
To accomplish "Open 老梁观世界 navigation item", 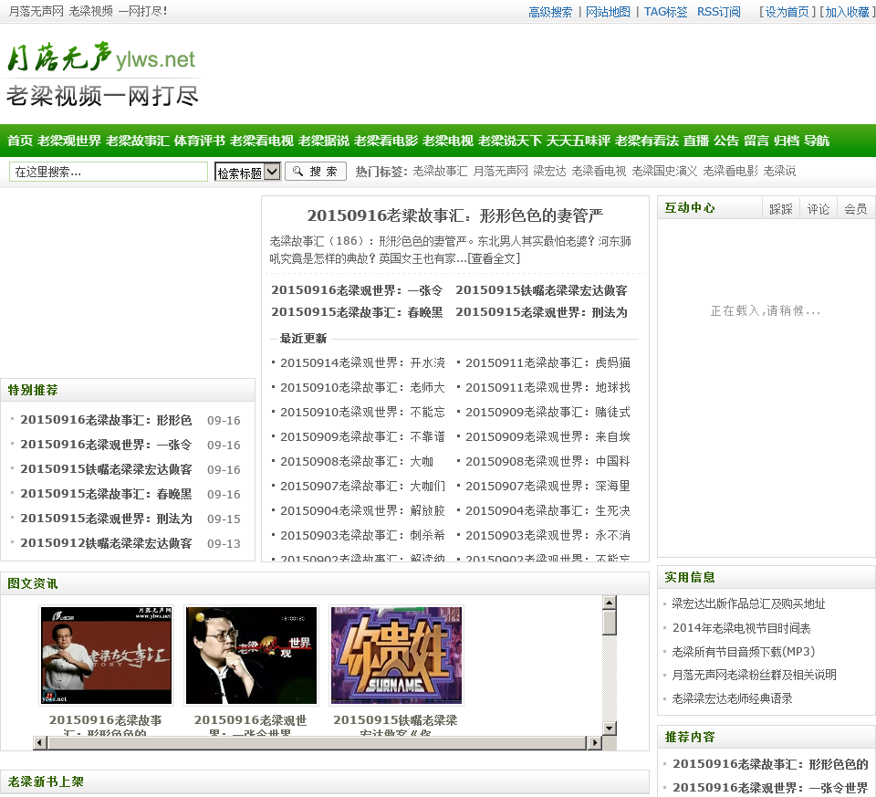I will [69, 141].
